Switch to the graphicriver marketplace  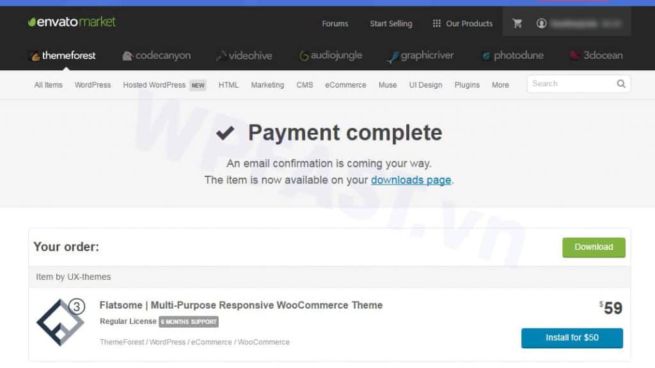420,56
